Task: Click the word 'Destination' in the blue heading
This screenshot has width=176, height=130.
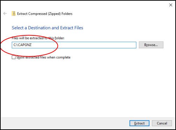Action: (x=39, y=28)
